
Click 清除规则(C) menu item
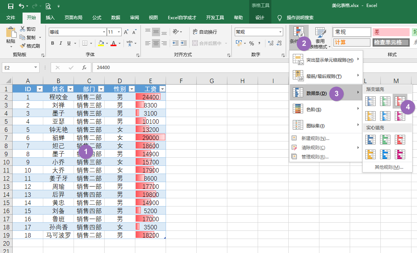326,147
